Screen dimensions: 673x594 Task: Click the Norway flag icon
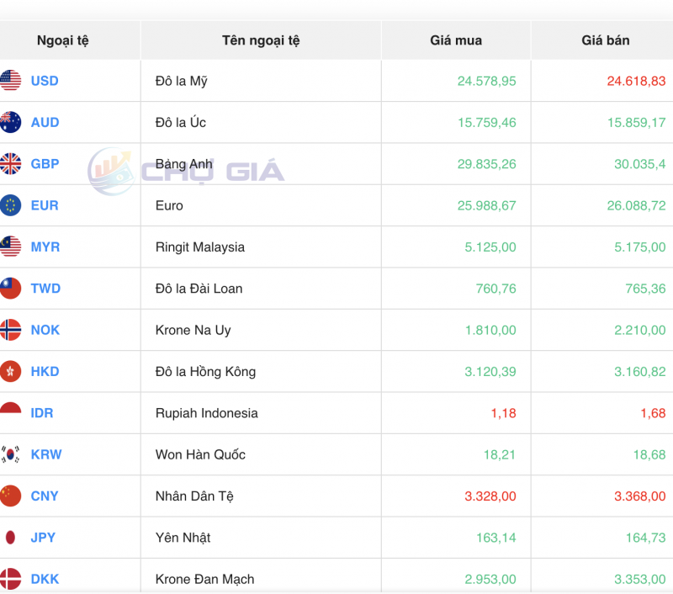click(12, 330)
